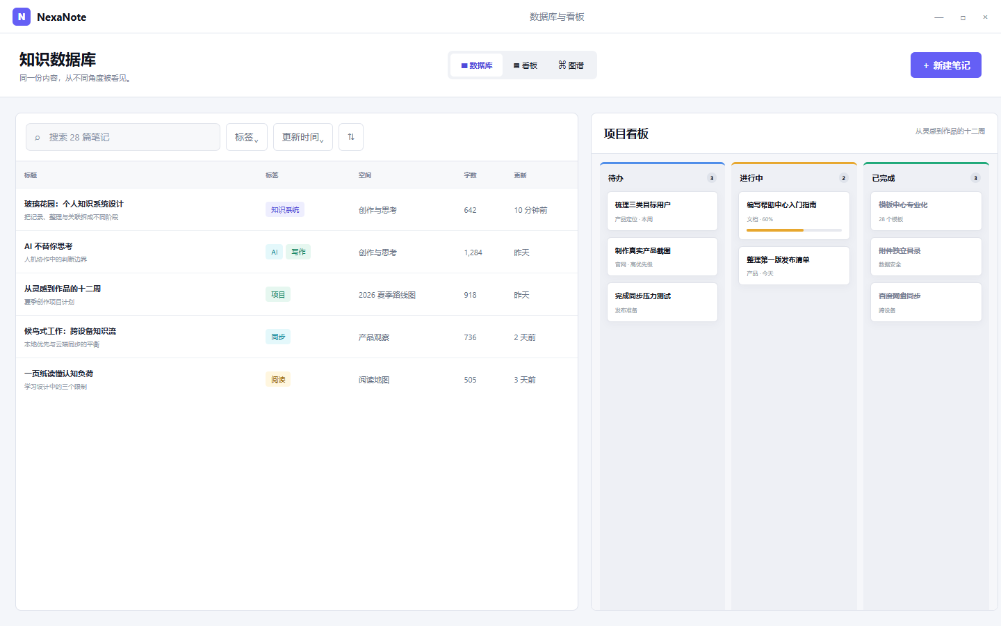Click the 知识数据库 page heading
This screenshot has width=1001, height=626.
click(58, 60)
